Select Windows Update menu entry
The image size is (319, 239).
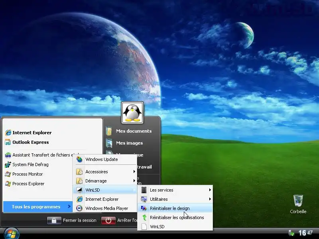[105, 159]
